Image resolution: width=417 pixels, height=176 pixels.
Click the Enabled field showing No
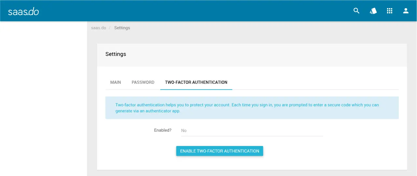coord(252,130)
